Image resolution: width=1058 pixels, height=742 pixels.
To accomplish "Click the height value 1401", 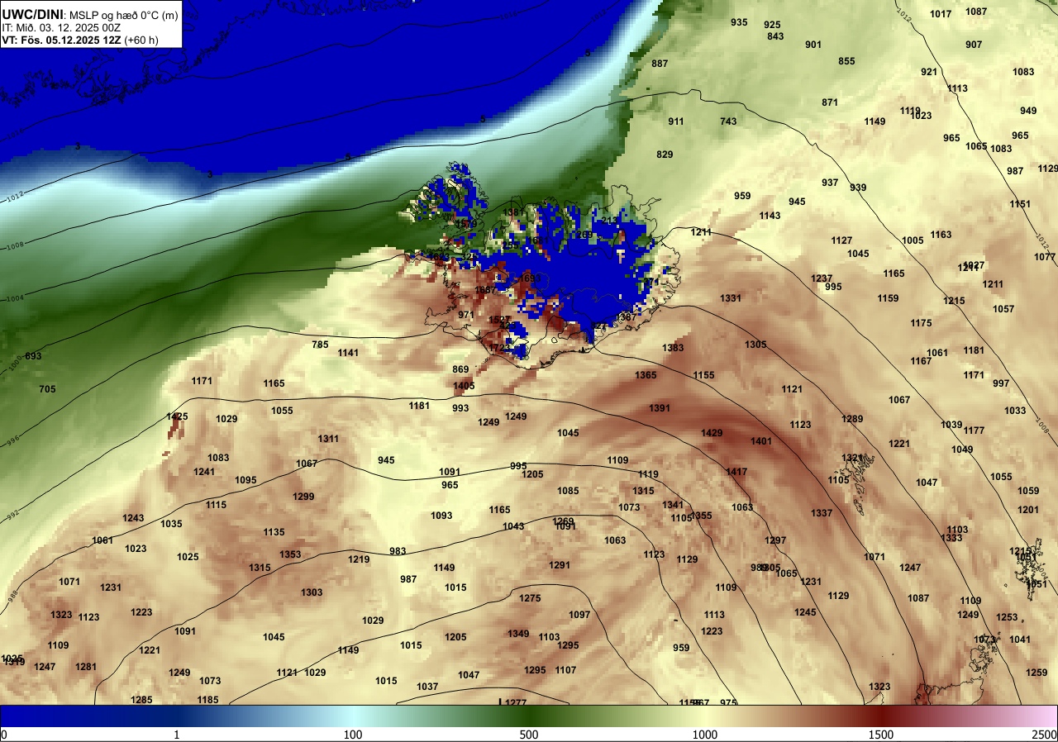I will [761, 441].
